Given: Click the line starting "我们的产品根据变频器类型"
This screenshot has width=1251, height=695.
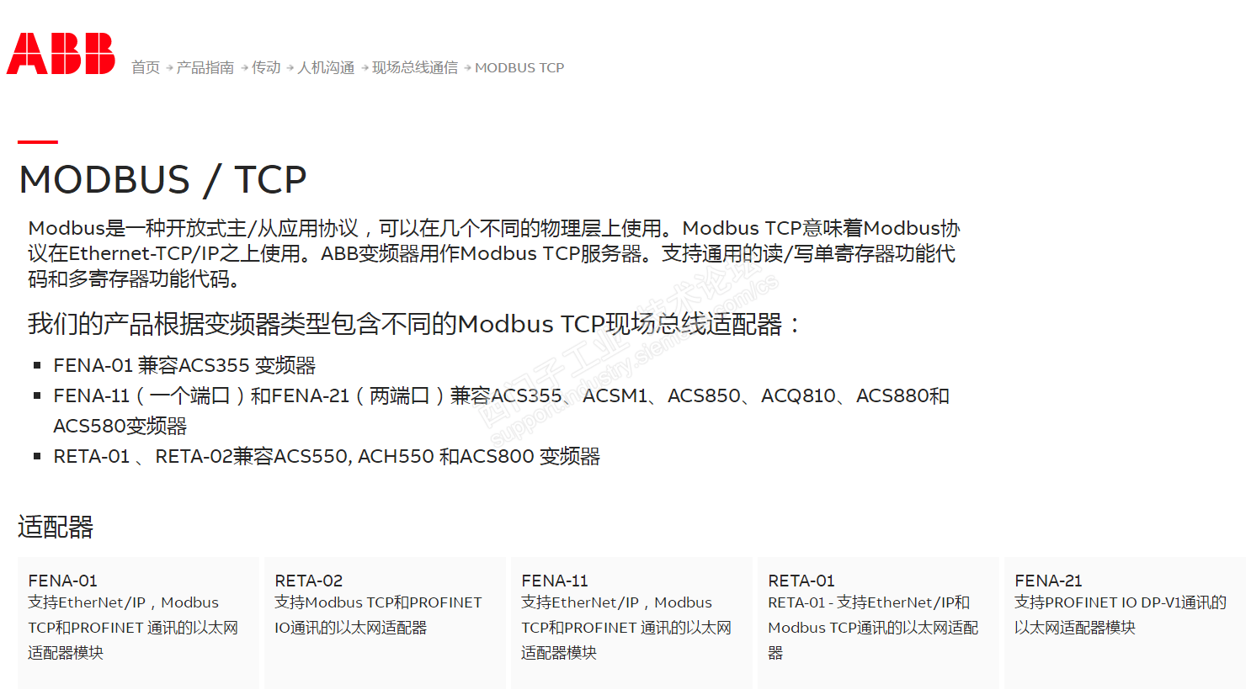Looking at the screenshot, I should 413,324.
